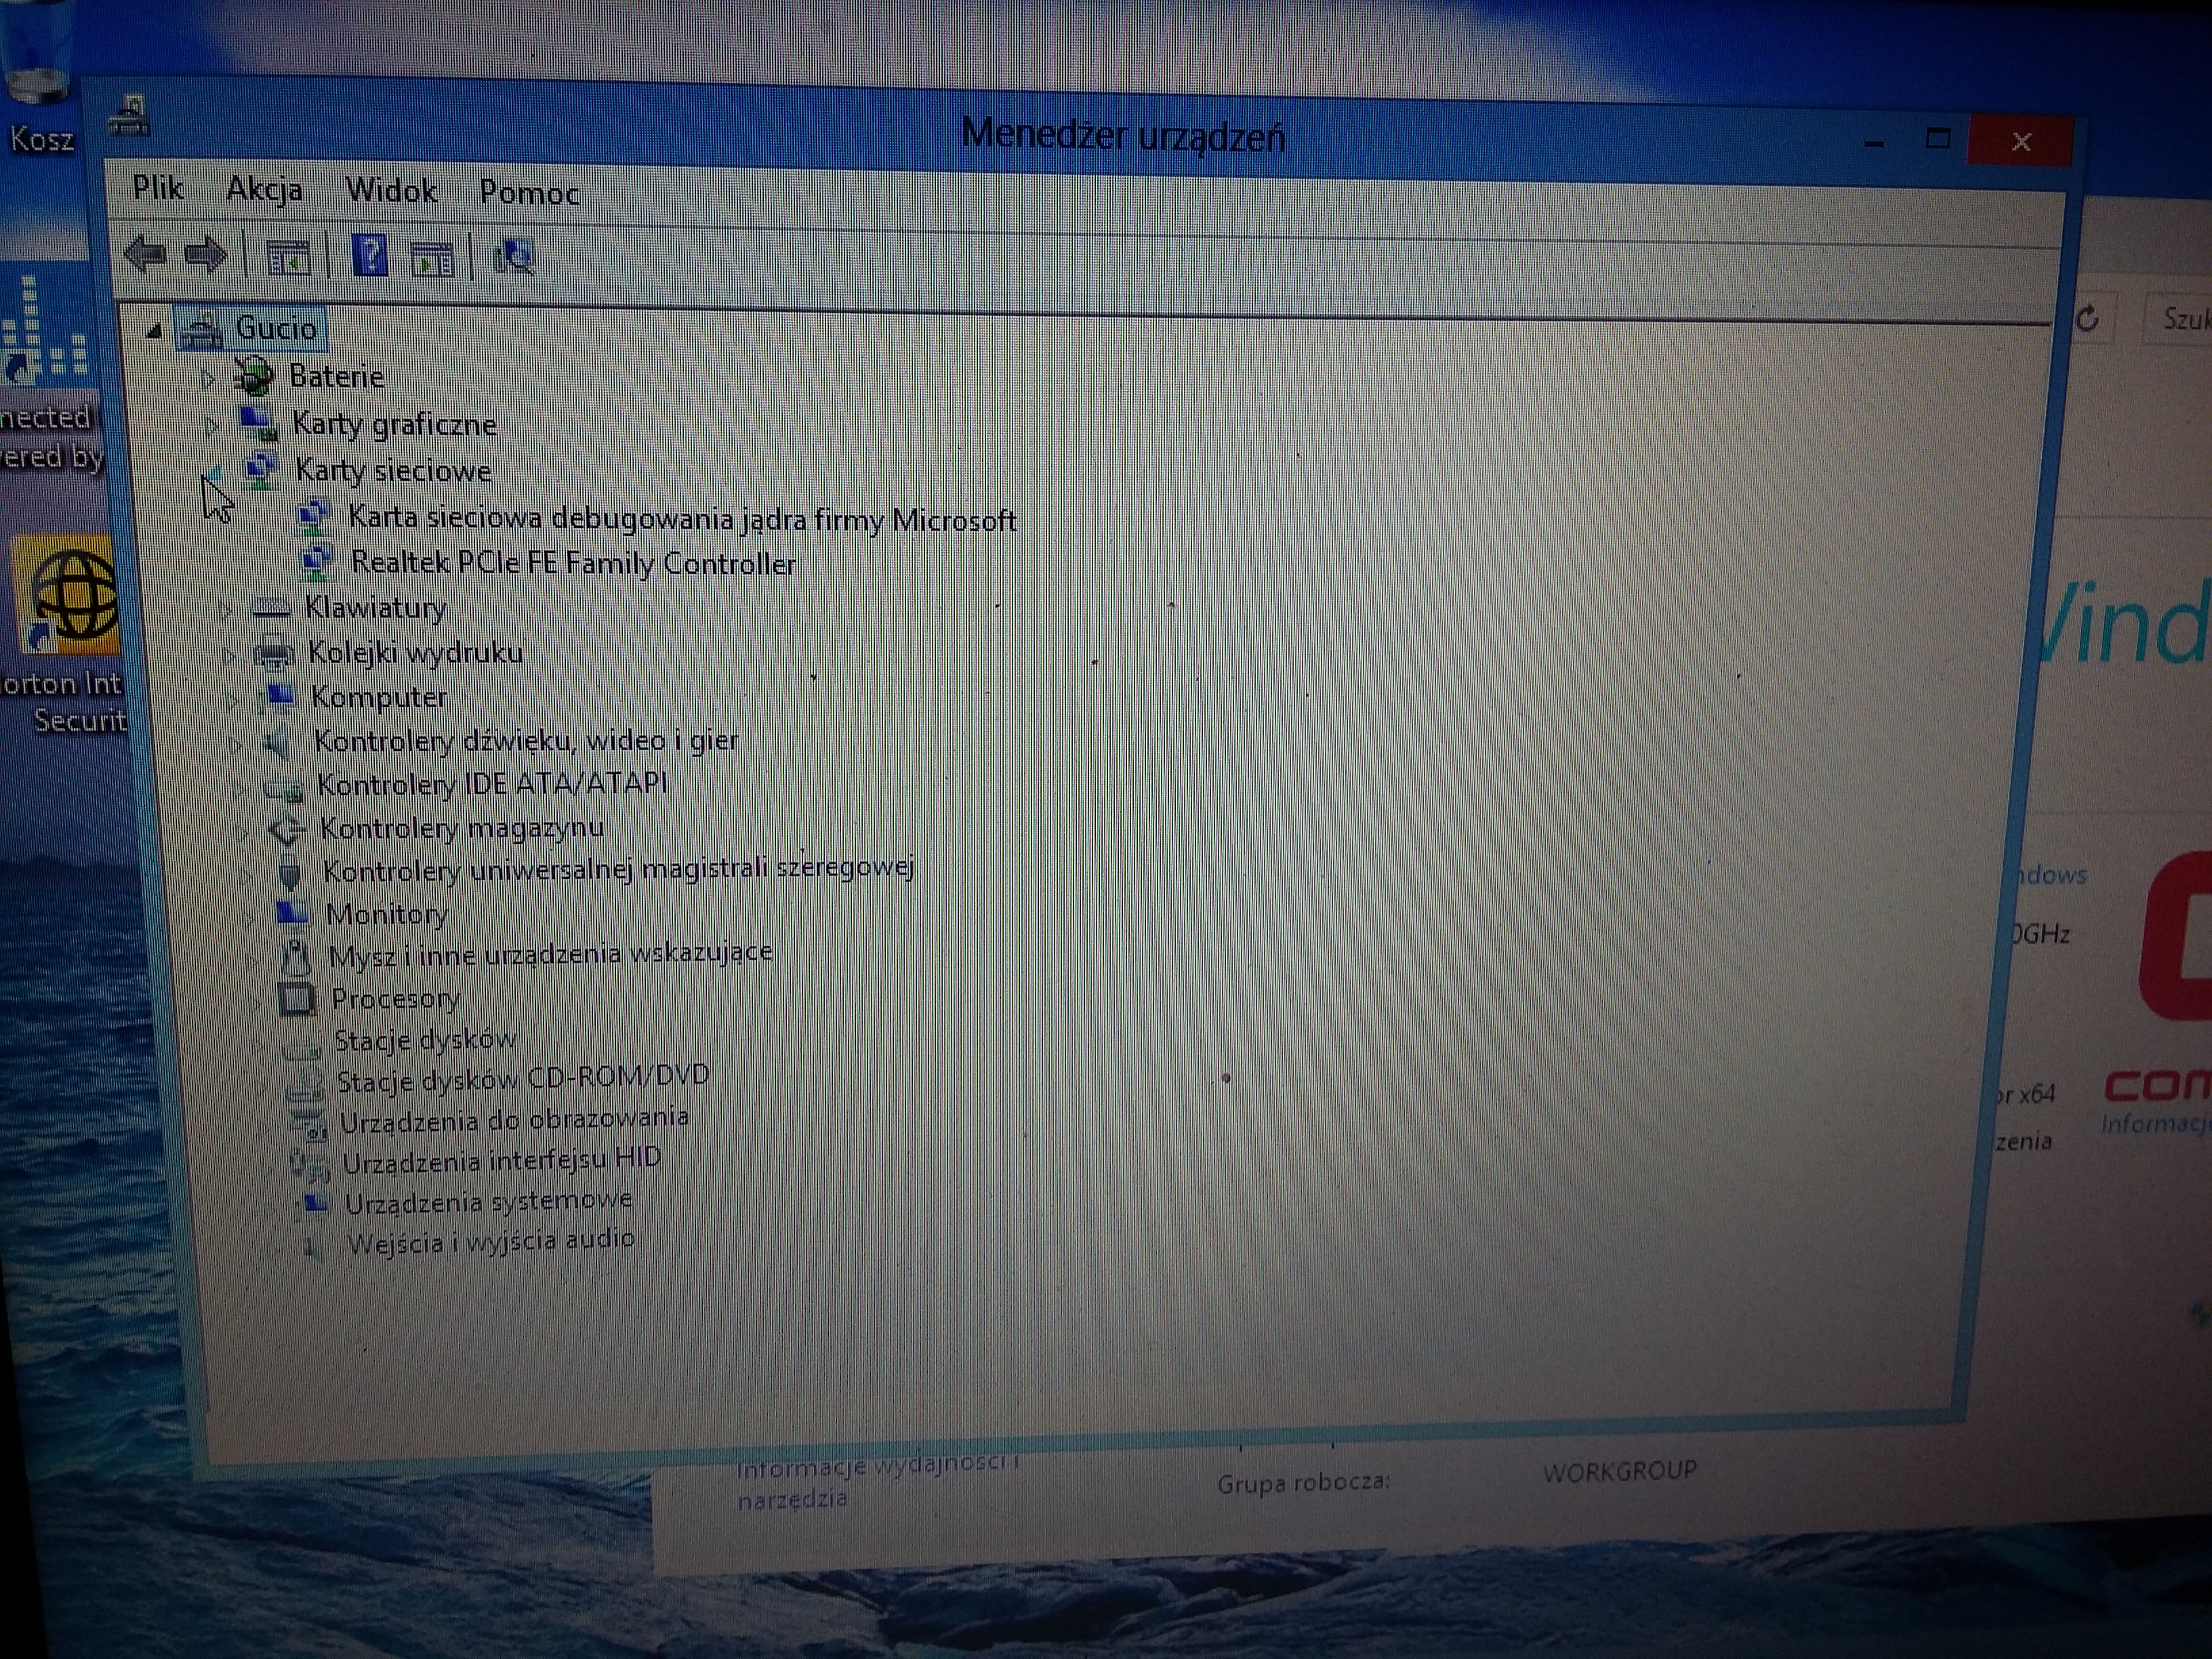Click the Kolejki wydruku printer icon

tap(274, 653)
